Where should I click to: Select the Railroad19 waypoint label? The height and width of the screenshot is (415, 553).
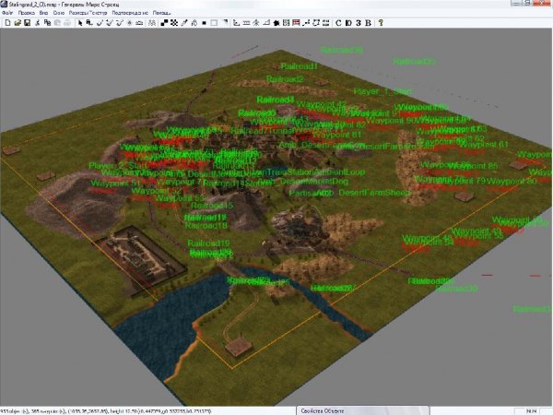click(x=209, y=243)
